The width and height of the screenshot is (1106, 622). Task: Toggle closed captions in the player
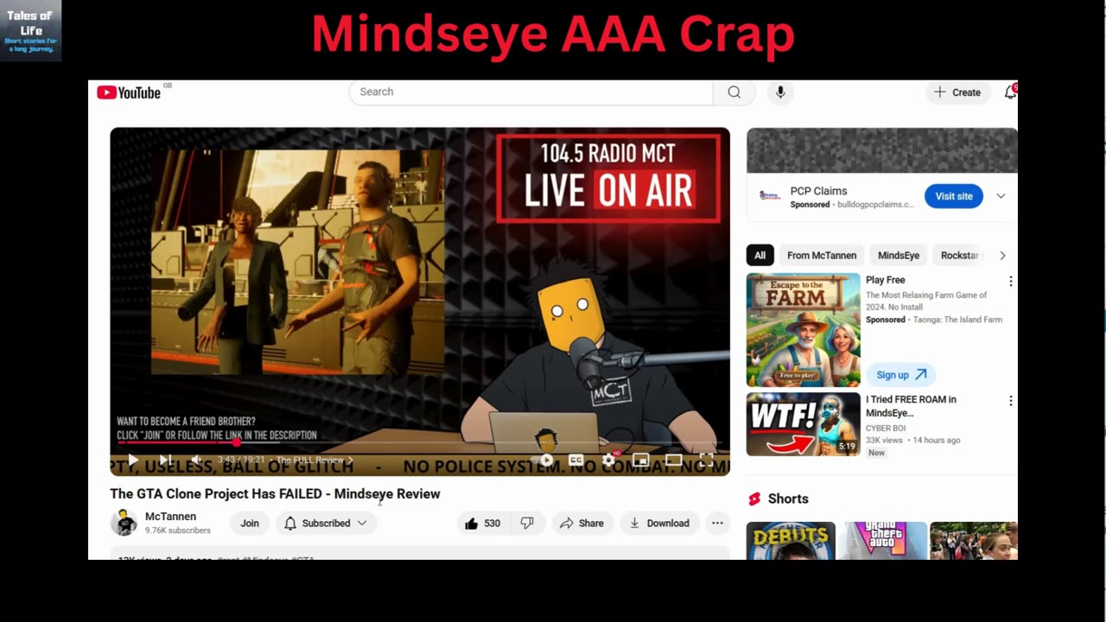[576, 460]
